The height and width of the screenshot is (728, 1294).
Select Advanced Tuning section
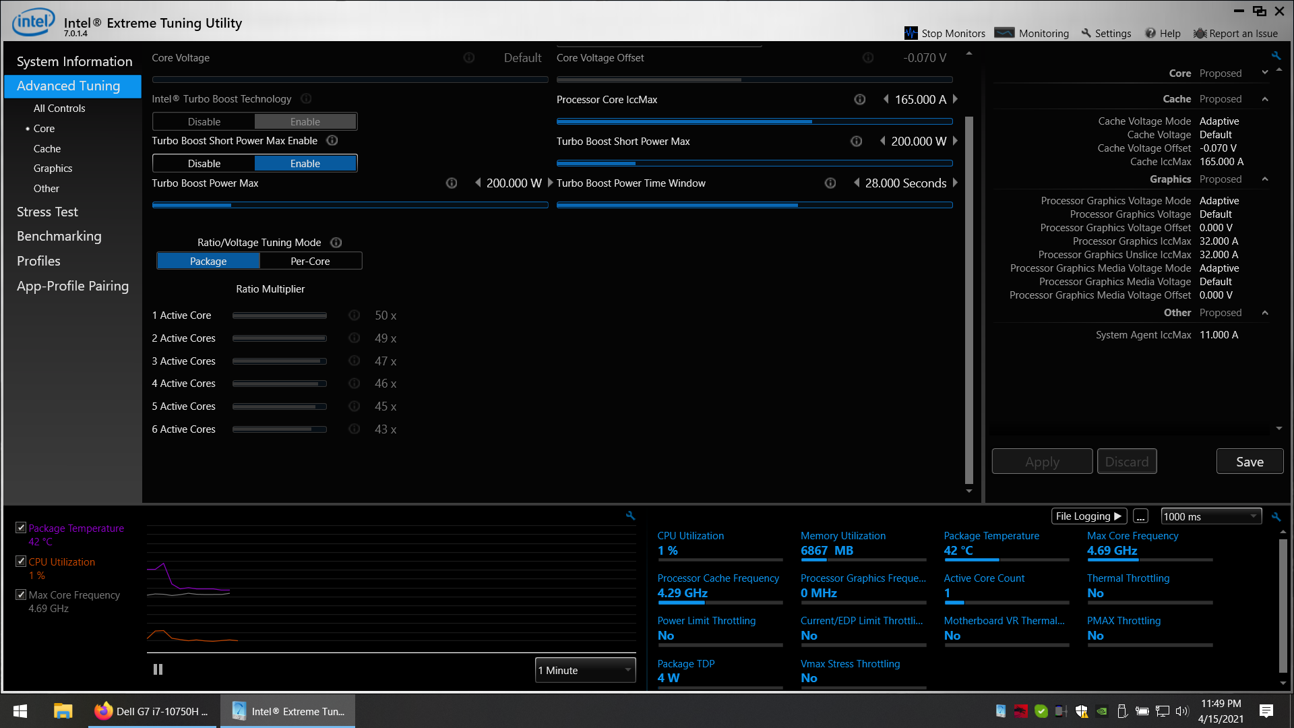click(x=73, y=86)
